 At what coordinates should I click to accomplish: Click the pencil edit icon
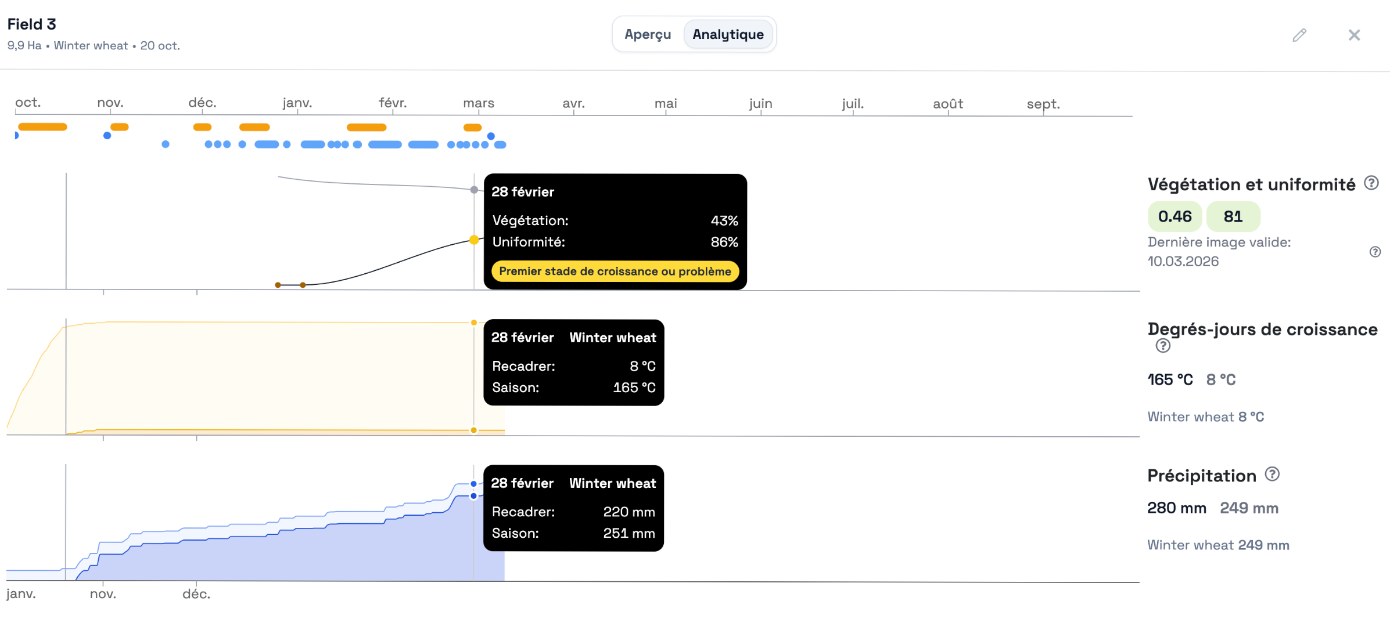pyautogui.click(x=1299, y=35)
